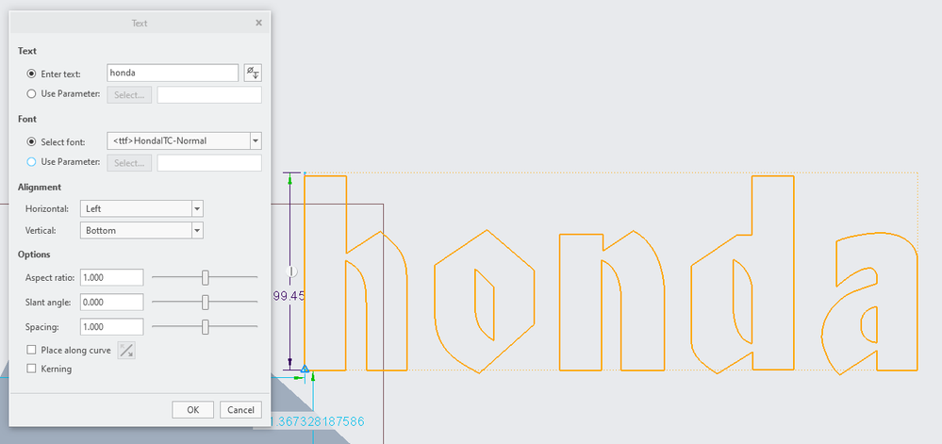Click the text start point triangle marker

(x=305, y=369)
